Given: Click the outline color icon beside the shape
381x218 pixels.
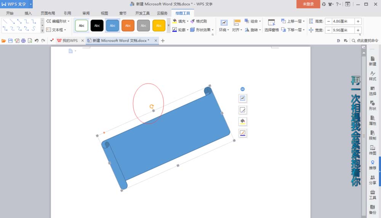Looking at the screenshot, I should click(242, 133).
